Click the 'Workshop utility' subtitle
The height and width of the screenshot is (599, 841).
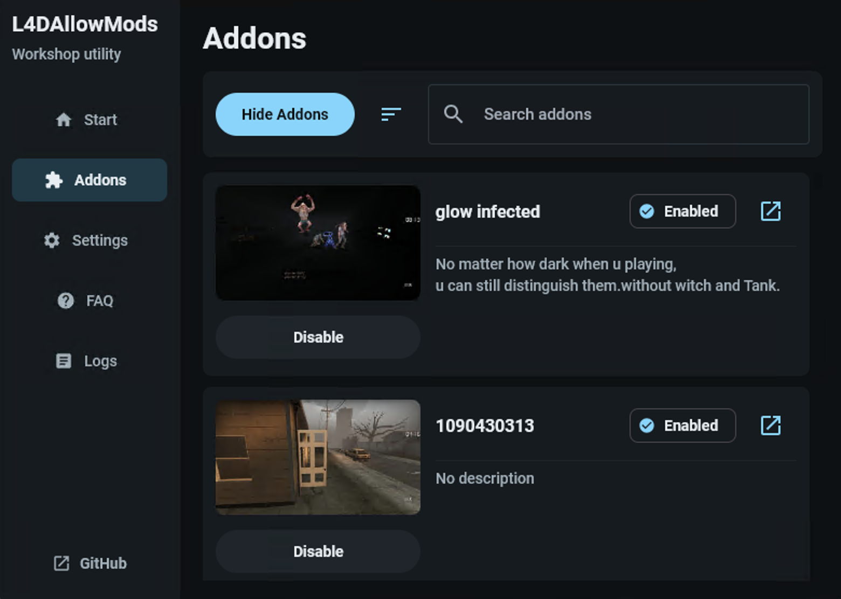click(66, 54)
